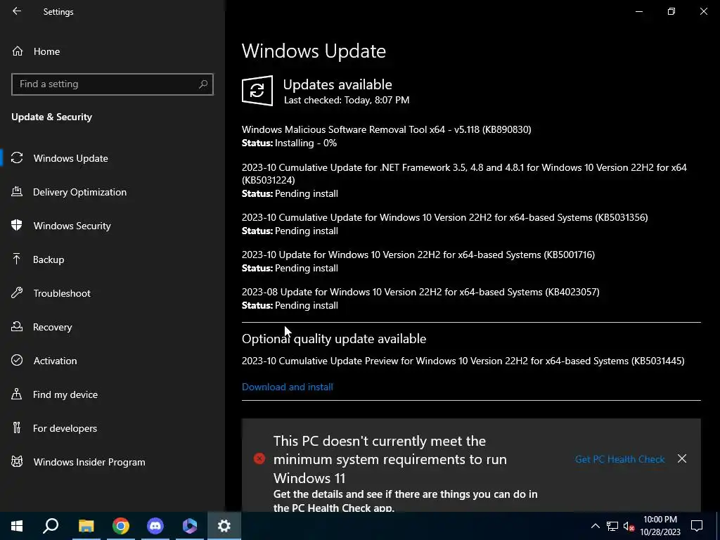Open File Explorer from the taskbar
The width and height of the screenshot is (720, 540).
86,526
